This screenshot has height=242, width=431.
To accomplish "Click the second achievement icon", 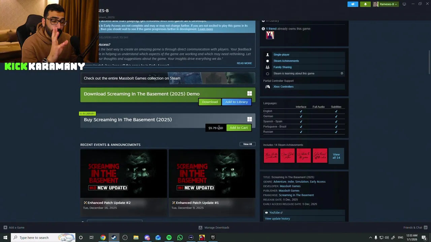I will pyautogui.click(x=288, y=156).
